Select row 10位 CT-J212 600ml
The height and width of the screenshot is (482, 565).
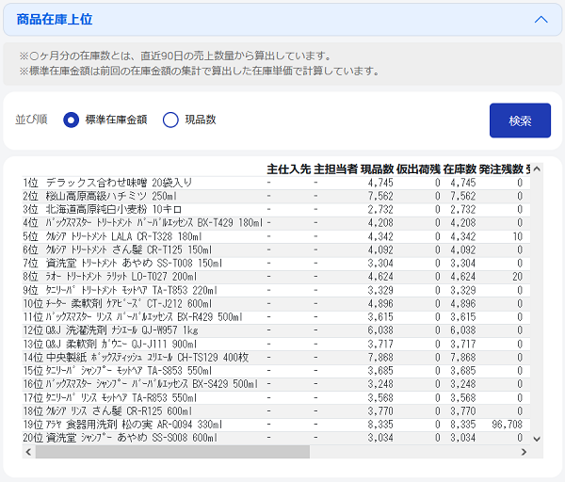pyautogui.click(x=276, y=304)
